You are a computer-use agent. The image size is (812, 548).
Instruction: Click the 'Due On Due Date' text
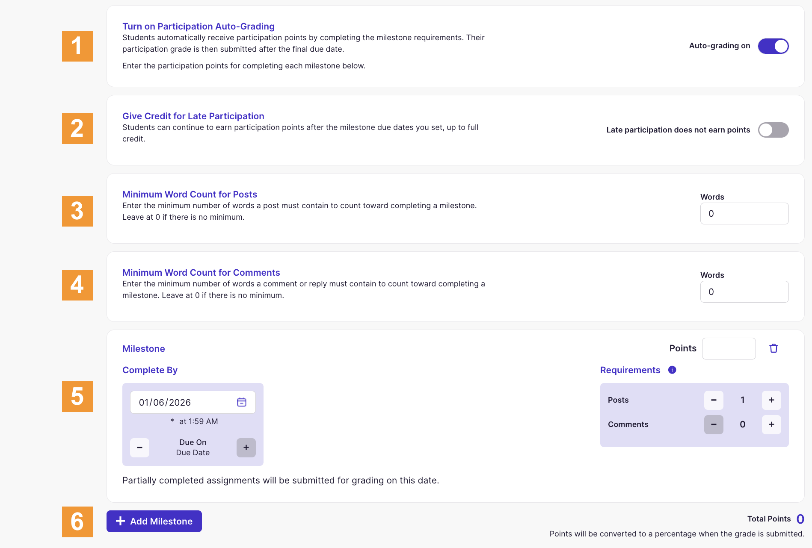click(x=193, y=448)
